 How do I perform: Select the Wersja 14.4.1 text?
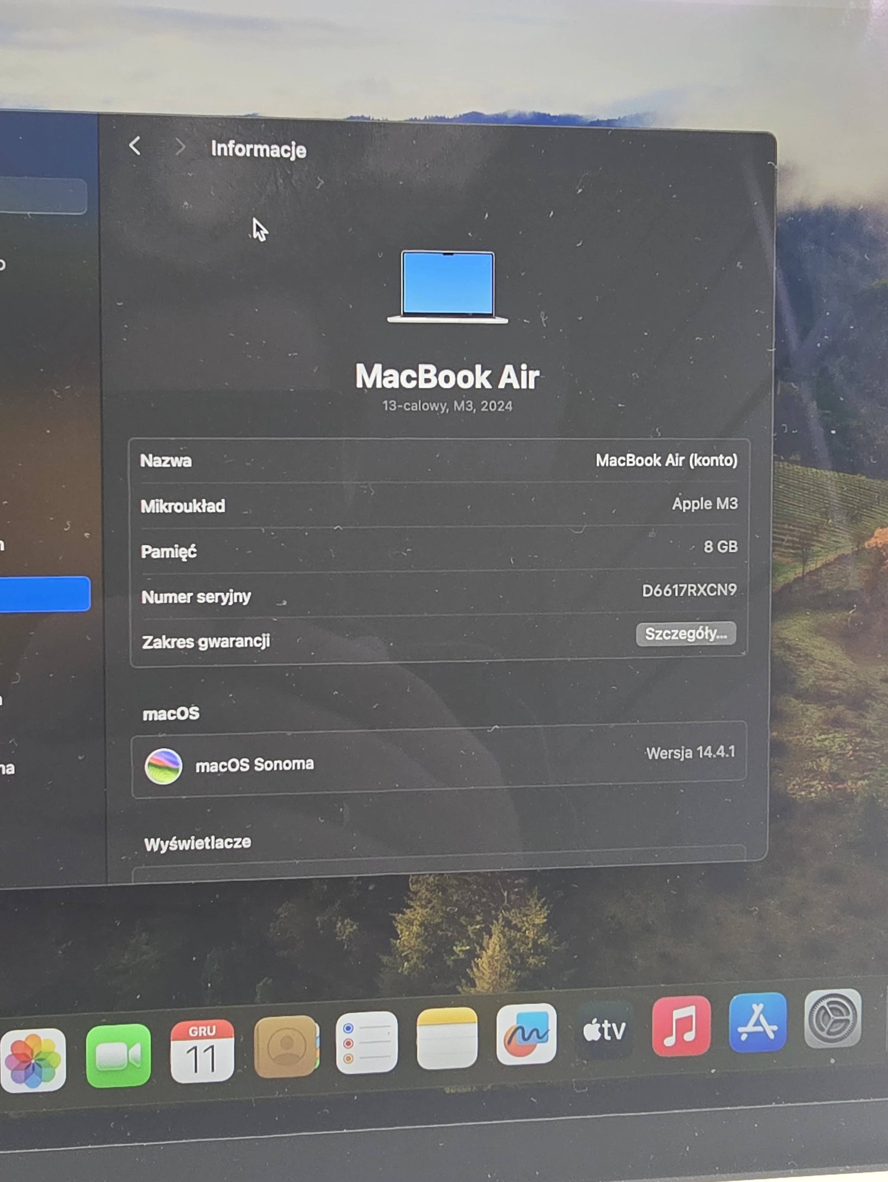(690, 752)
